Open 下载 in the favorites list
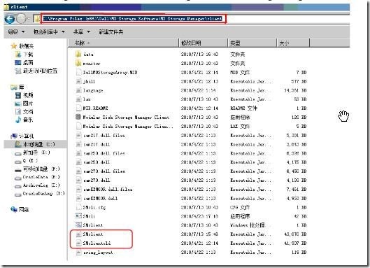This screenshot has width=370, height=268. tap(24, 55)
